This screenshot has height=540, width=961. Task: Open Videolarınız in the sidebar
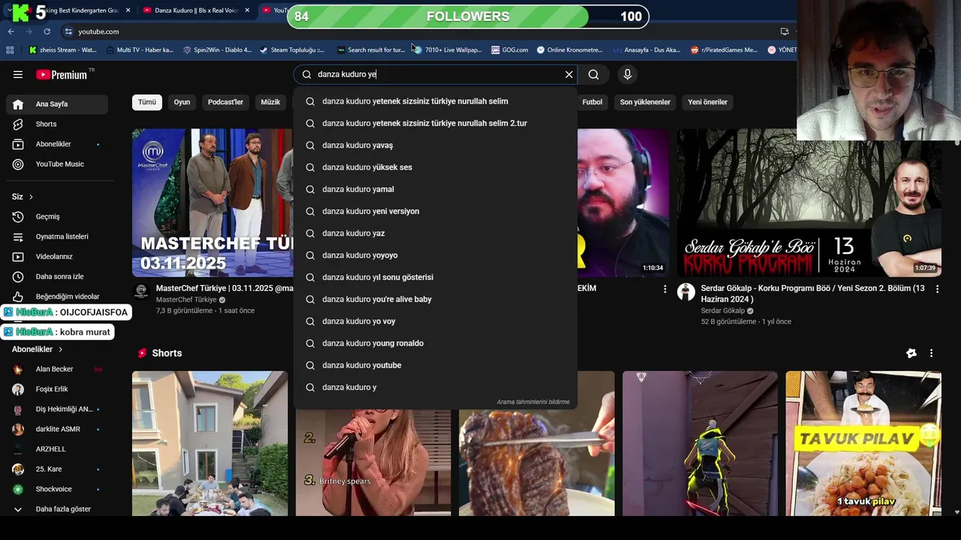point(57,256)
